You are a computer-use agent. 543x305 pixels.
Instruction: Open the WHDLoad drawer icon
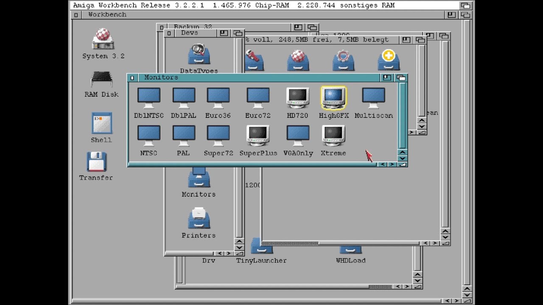tap(351, 250)
